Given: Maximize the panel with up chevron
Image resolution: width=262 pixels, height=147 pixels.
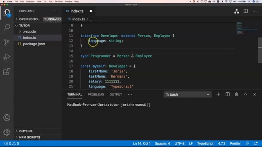Looking at the screenshot, I should (246, 94).
